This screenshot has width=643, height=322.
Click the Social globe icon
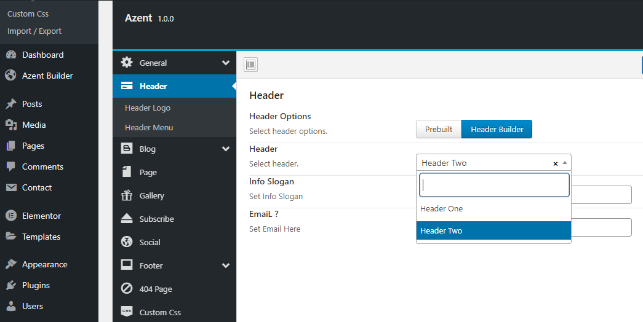(127, 242)
